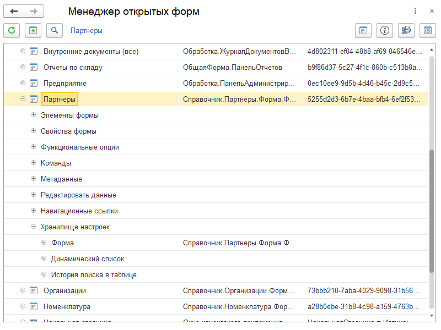Select the Свойства формы item

(x=68, y=131)
